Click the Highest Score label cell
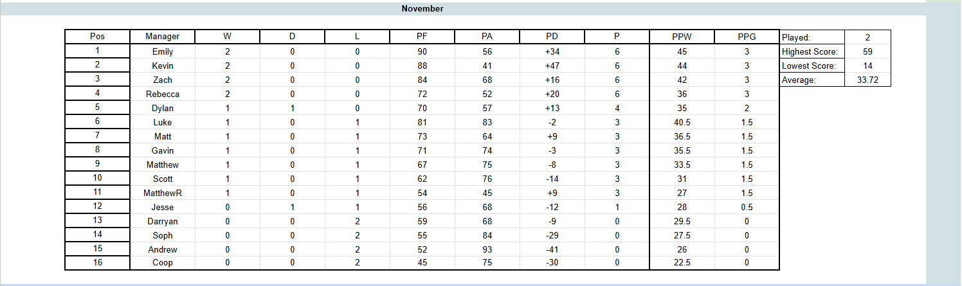The height and width of the screenshot is (286, 962). tap(812, 51)
